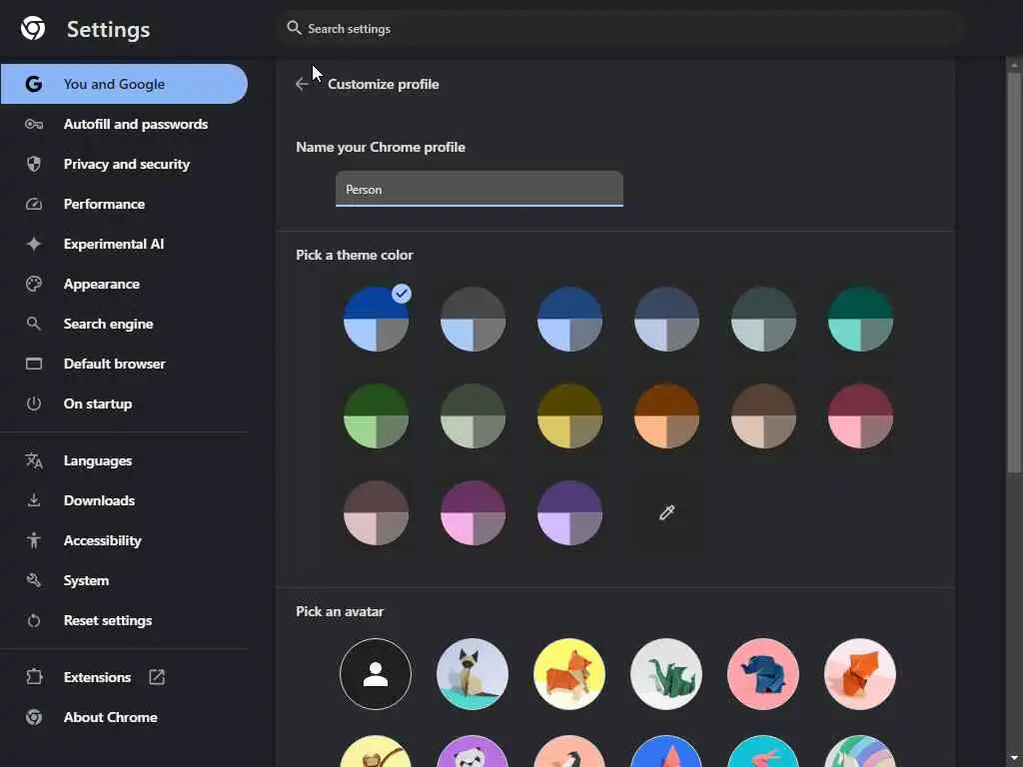Click the puzzle piece Extensions icon
This screenshot has width=1023, height=767.
34,677
